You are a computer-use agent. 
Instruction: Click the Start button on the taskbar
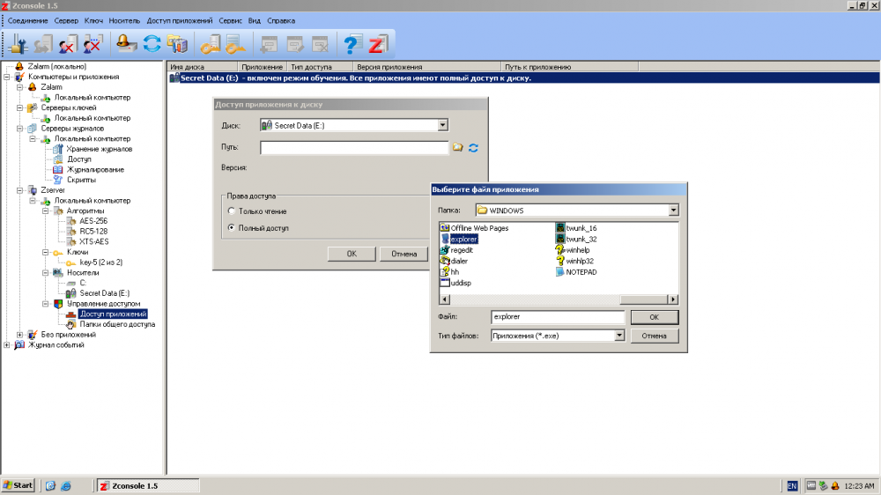click(19, 485)
